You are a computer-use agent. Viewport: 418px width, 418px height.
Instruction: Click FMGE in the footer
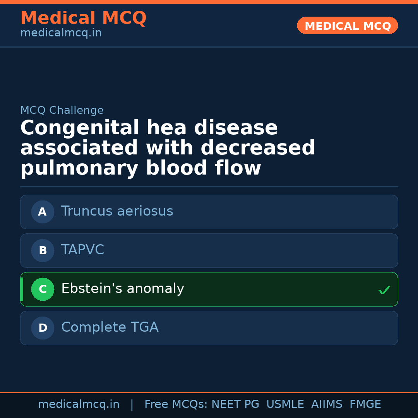click(365, 404)
